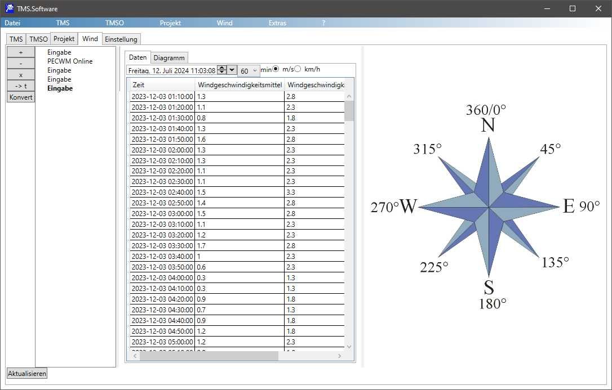Click the horizontal scrollbar left arrow
The height and width of the screenshot is (390, 612).
135,356
